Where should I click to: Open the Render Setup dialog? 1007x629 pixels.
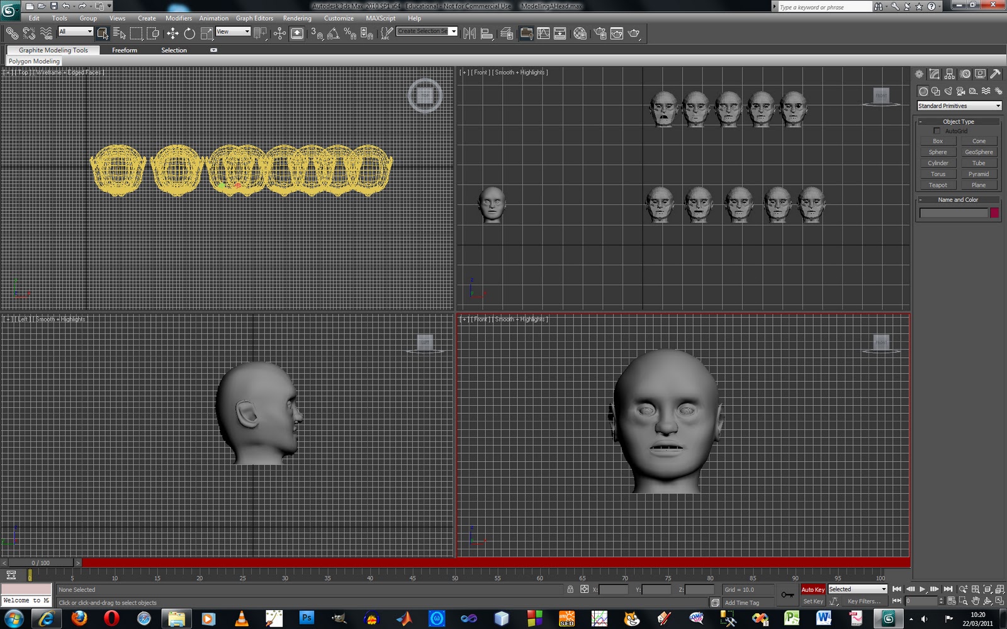601,33
